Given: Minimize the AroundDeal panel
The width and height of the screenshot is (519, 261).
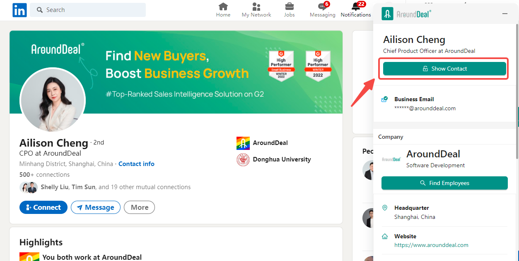Looking at the screenshot, I should pyautogui.click(x=505, y=14).
